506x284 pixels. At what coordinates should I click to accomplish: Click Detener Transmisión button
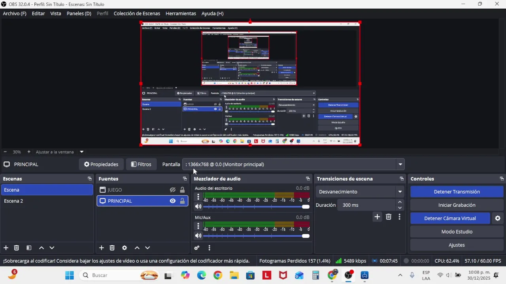click(x=457, y=192)
